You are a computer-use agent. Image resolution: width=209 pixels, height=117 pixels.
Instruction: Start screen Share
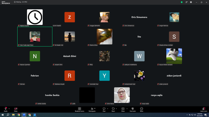point(123,110)
